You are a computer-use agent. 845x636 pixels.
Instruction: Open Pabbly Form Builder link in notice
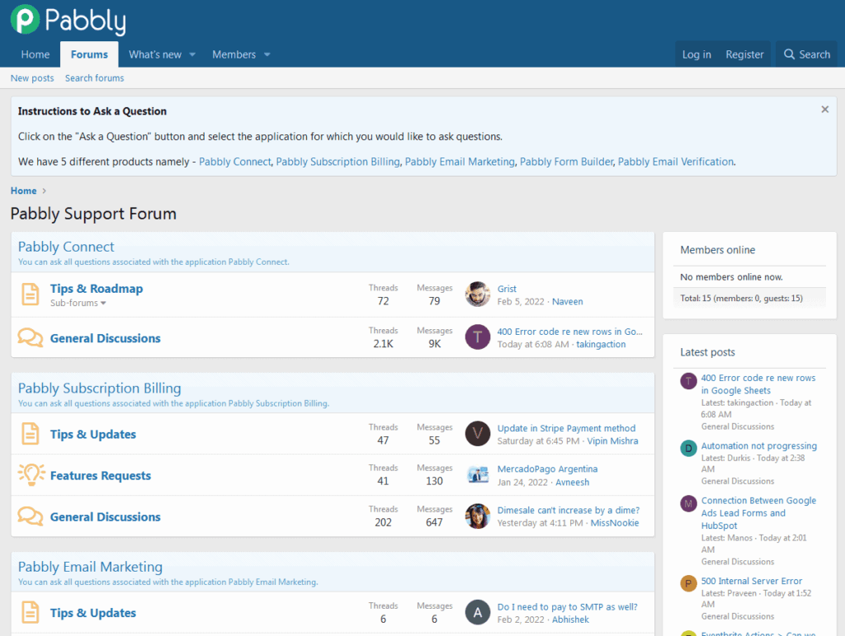pos(566,162)
